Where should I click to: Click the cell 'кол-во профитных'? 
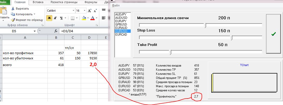click(25, 53)
